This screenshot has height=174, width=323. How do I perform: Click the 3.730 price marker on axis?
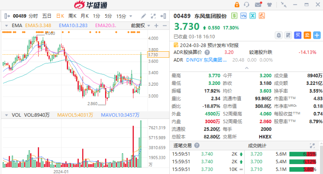point(158,55)
